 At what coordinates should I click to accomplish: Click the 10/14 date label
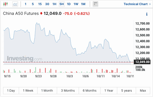pos(116,76)
